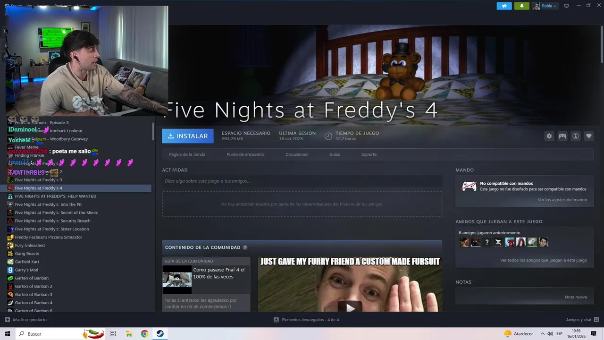
Task: Open Google Chrome from taskbar
Action: 144,334
